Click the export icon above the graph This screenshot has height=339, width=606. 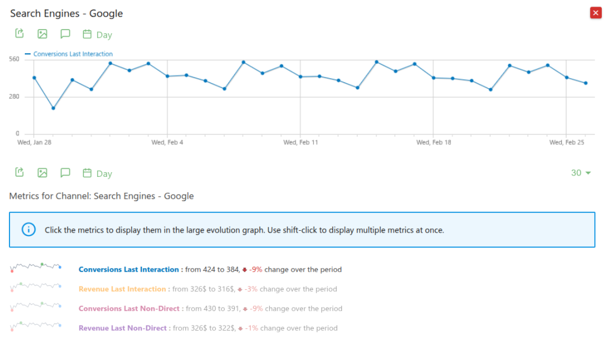19,34
